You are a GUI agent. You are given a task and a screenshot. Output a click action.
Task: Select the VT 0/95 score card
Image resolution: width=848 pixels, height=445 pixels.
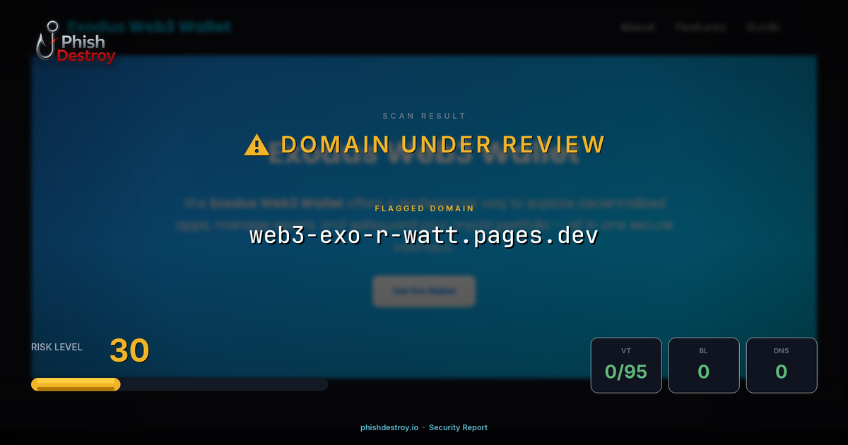626,365
